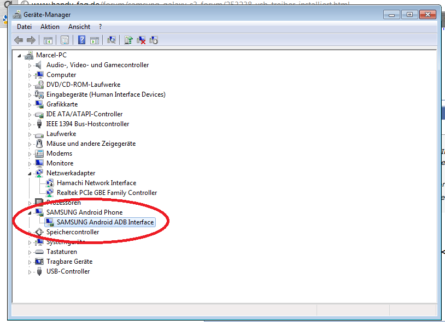The width and height of the screenshot is (445, 326).
Task: Click the Back arrow toolbar icon
Action: (19, 40)
